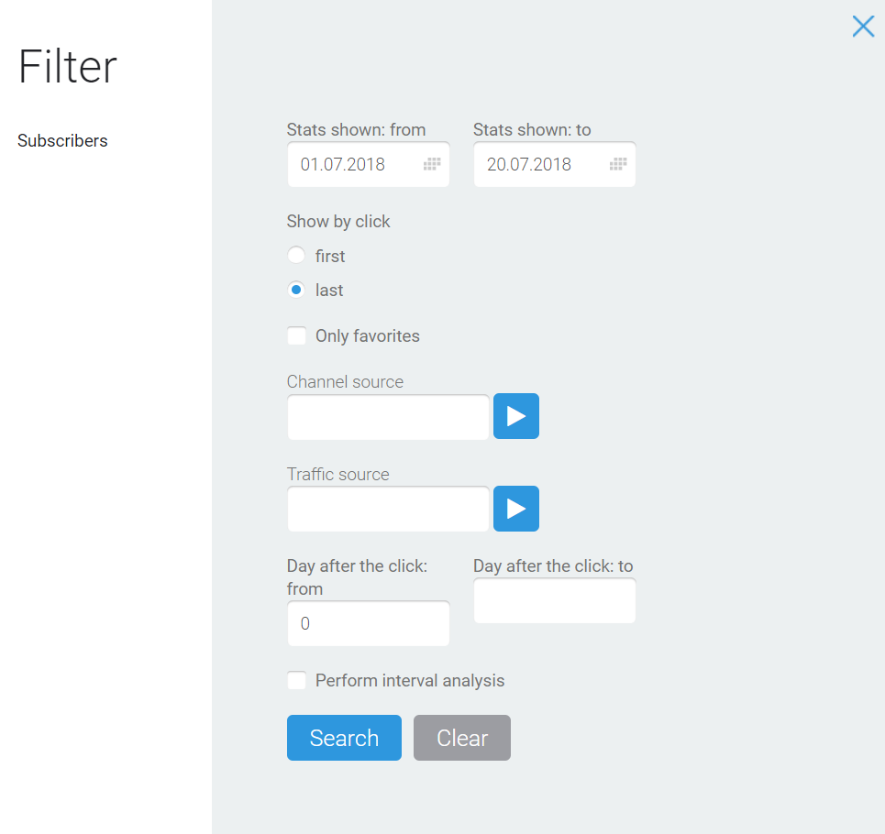The image size is (885, 834).
Task: Click the 'Perform interval analysis' label text
Action: (410, 681)
